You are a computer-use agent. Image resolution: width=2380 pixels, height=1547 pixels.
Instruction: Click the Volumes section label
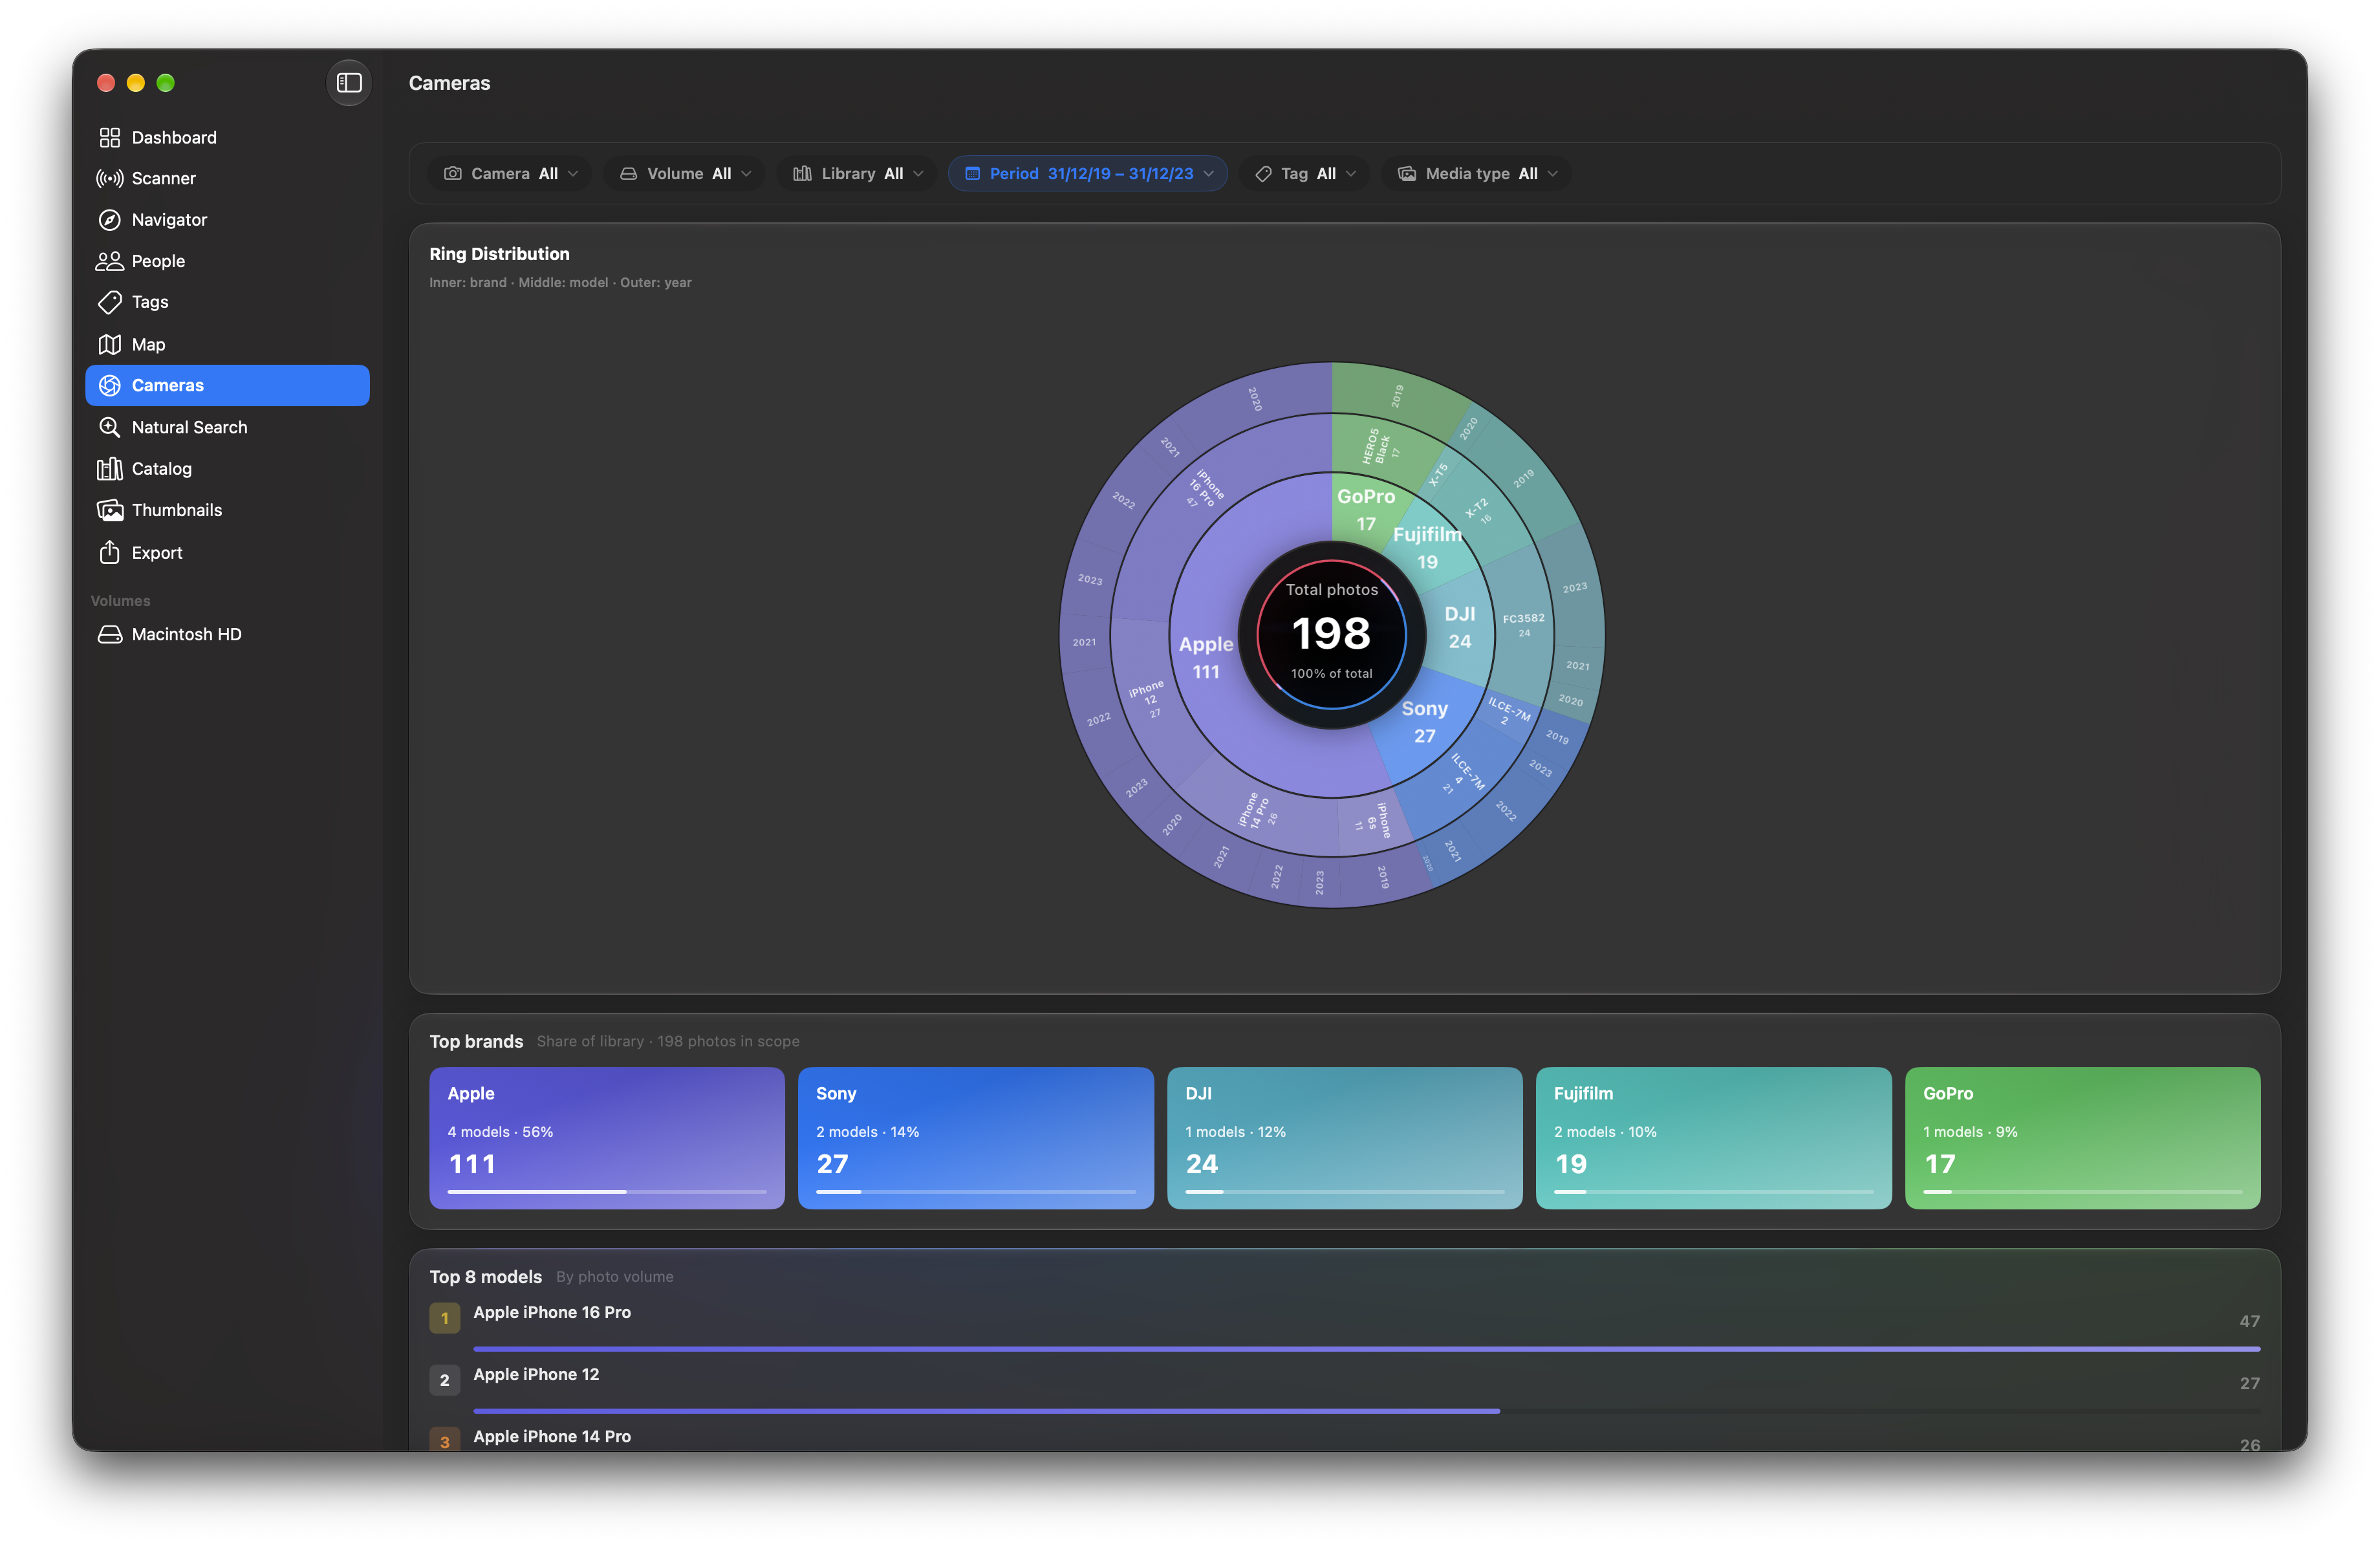[x=121, y=601]
